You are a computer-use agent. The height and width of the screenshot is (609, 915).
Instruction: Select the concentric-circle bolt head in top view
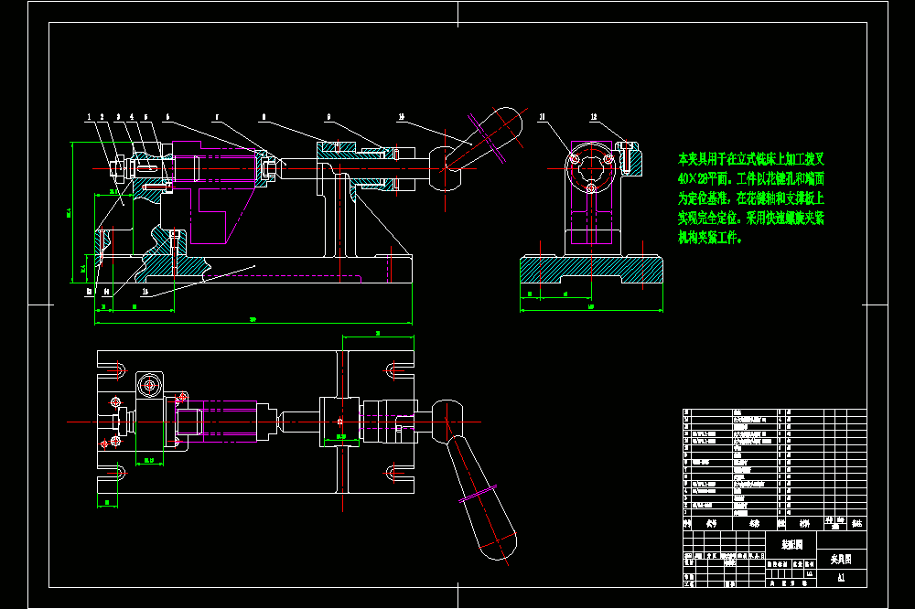[150, 385]
